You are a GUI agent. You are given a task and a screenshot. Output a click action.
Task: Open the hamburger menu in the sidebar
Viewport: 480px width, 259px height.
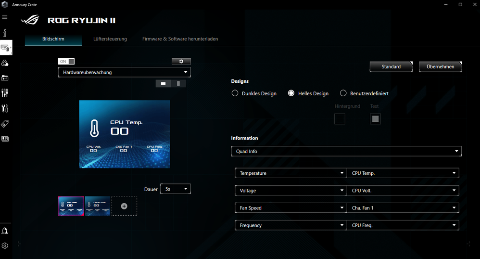[x=5, y=17]
